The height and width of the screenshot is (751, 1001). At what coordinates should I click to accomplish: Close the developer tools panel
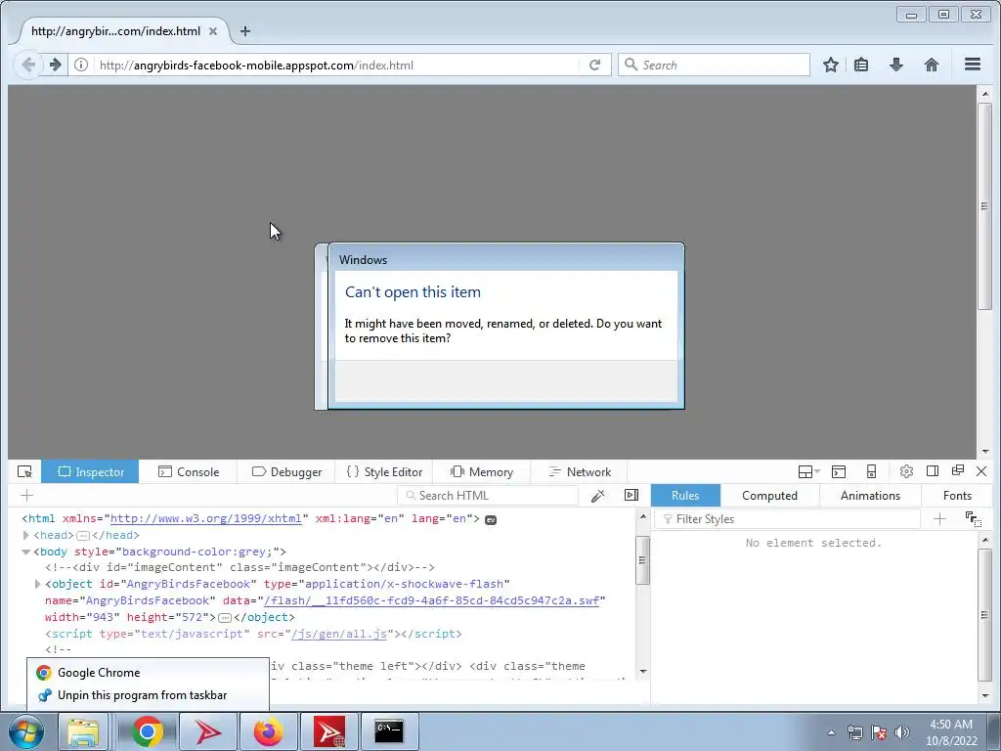pos(981,471)
